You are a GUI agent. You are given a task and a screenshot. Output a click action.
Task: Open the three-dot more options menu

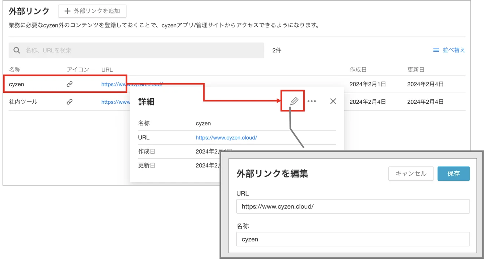312,101
